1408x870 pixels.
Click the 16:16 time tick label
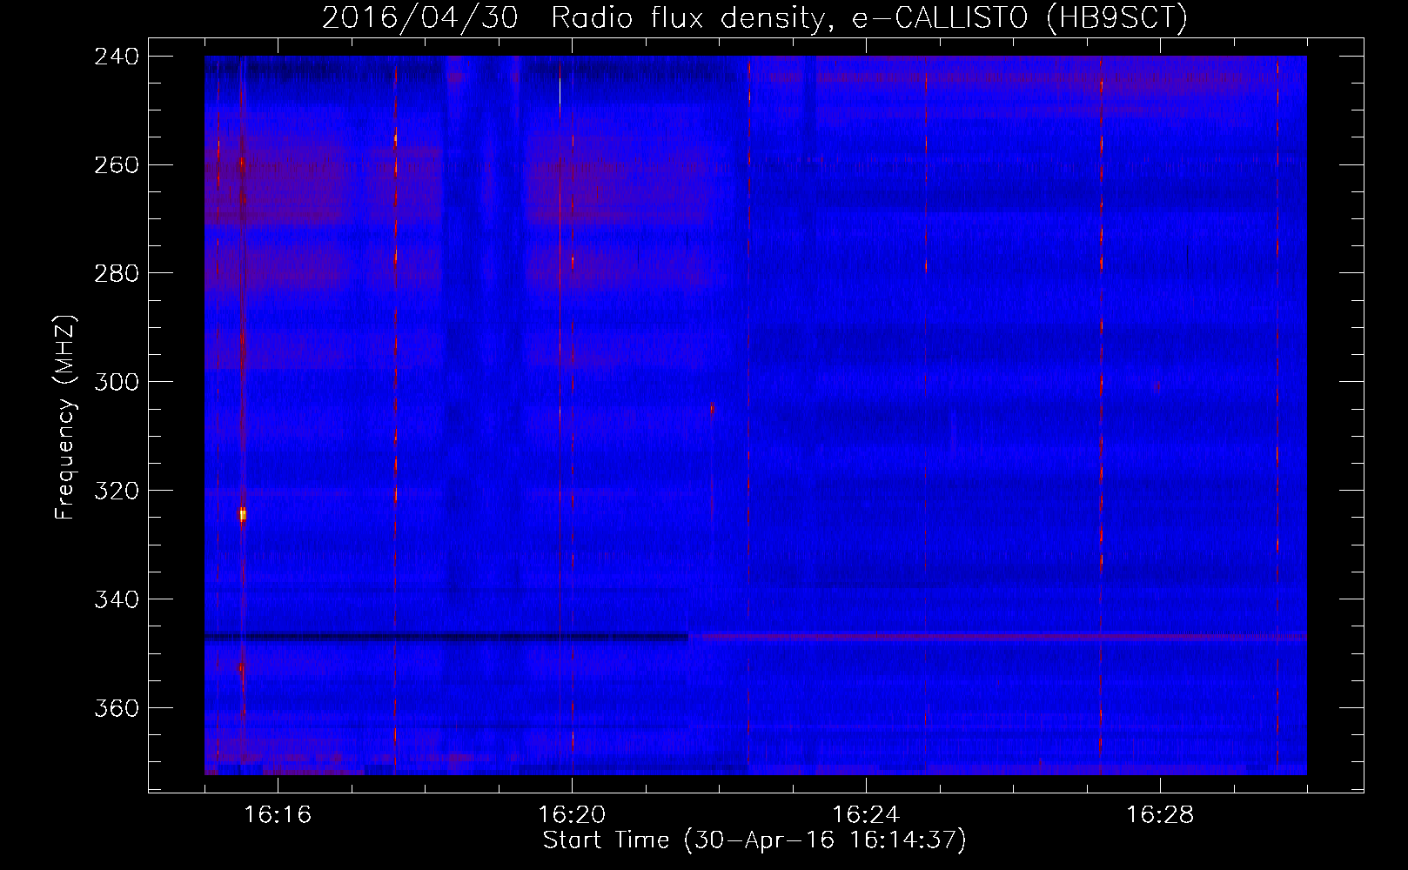tap(278, 814)
